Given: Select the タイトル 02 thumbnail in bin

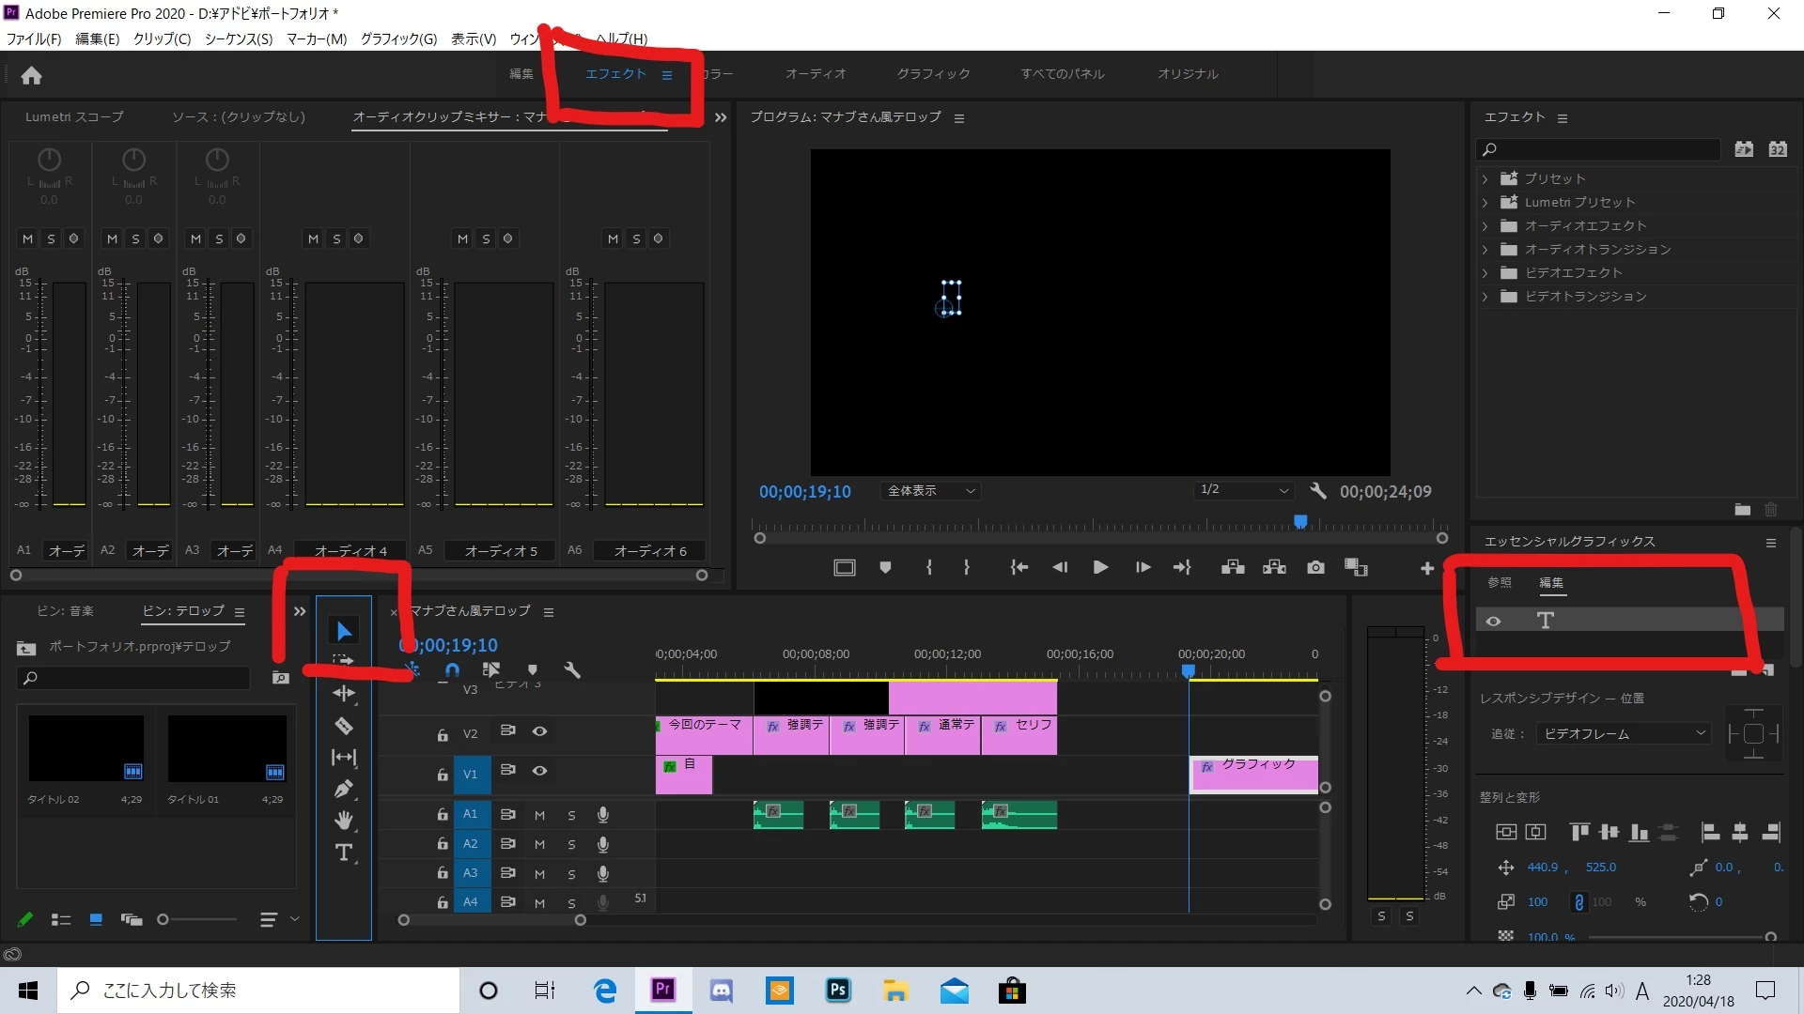Looking at the screenshot, I should point(86,748).
